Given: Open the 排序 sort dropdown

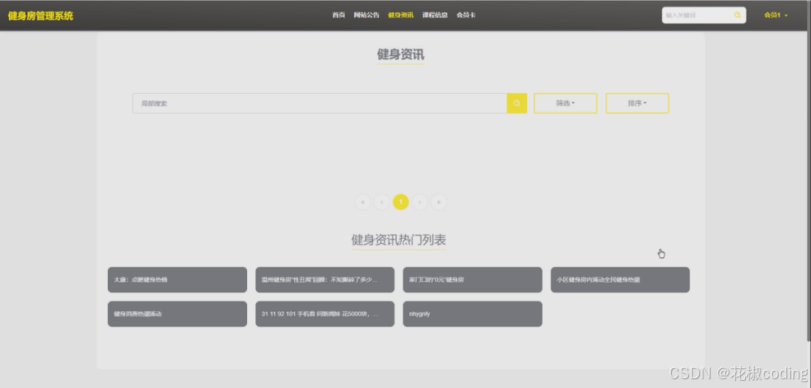Looking at the screenshot, I should tap(637, 103).
